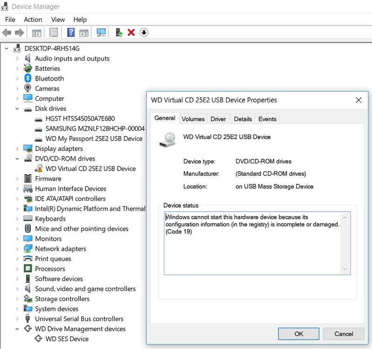Viewport: 372px width, 349px height.
Task: Switch to the Driver tab
Action: click(x=218, y=119)
